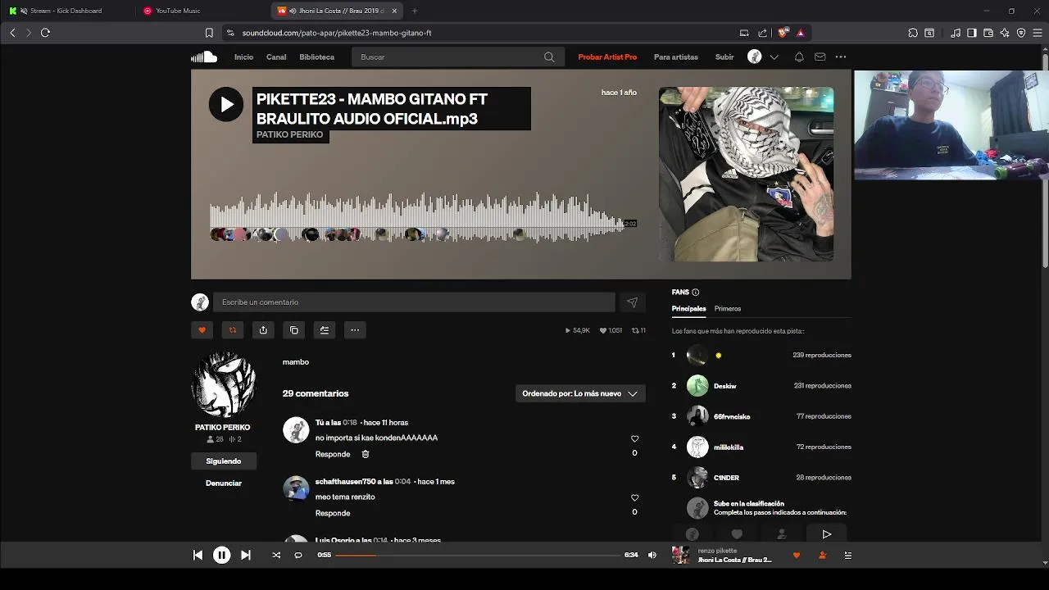The width and height of the screenshot is (1049, 590).
Task: Copy the track link
Action: [294, 330]
